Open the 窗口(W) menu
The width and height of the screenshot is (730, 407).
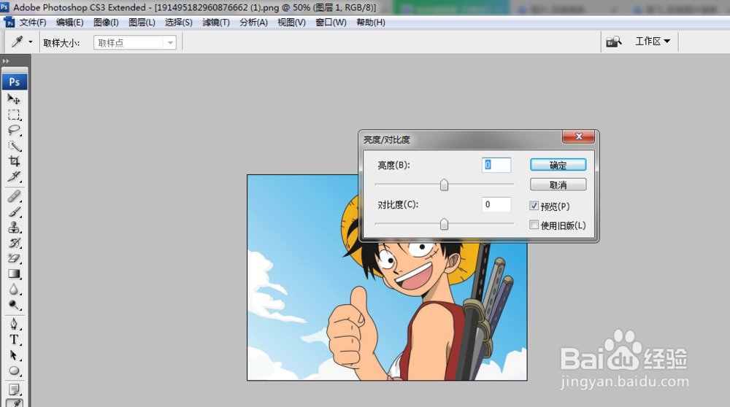(x=331, y=23)
